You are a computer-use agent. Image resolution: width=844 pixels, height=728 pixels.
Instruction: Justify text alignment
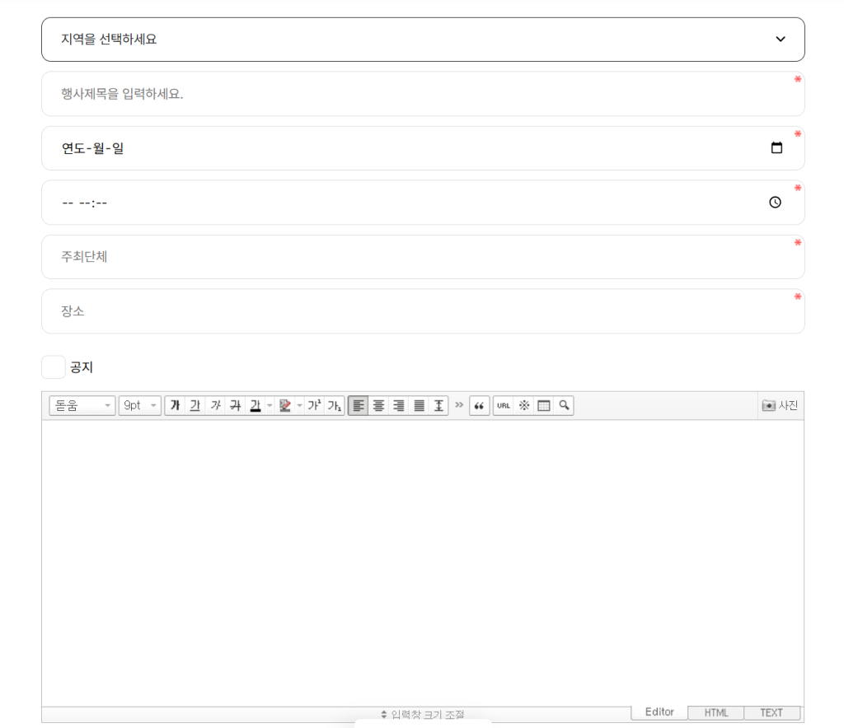(x=419, y=405)
